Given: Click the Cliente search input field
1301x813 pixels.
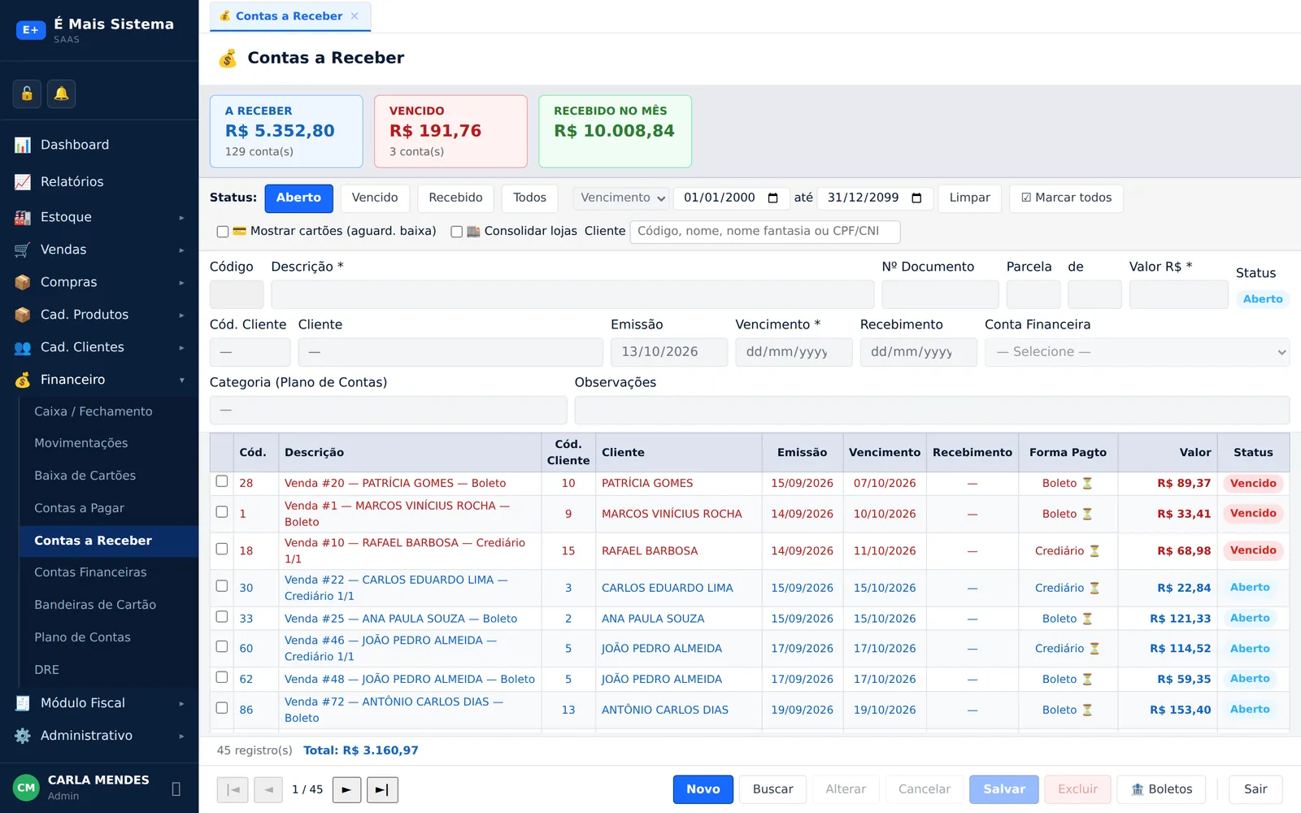Looking at the screenshot, I should [x=765, y=232].
